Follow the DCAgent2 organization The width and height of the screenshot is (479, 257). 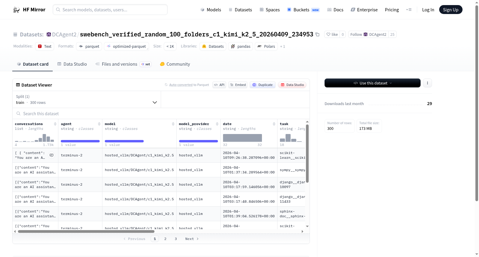point(368,34)
